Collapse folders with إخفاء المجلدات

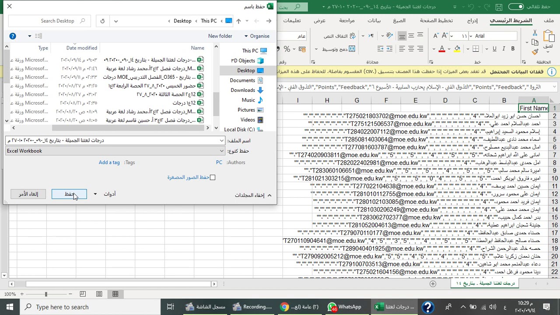pyautogui.click(x=253, y=195)
